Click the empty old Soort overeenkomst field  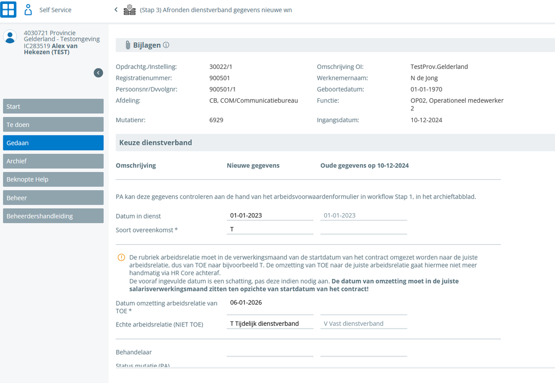364,229
